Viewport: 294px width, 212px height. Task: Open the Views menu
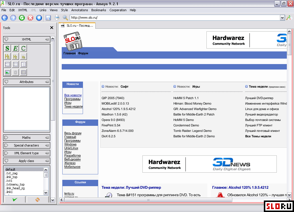[54, 10]
